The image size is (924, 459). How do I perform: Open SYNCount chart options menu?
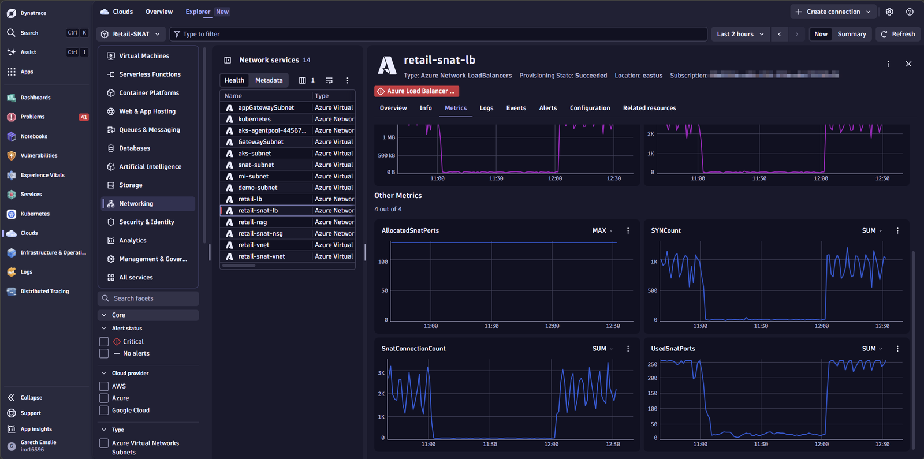897,230
